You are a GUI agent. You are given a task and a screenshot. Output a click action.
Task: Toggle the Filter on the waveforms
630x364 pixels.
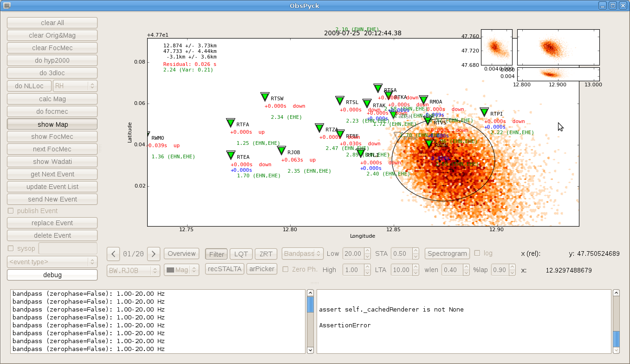216,253
